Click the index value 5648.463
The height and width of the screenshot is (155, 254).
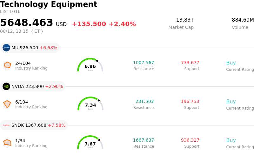(27, 23)
